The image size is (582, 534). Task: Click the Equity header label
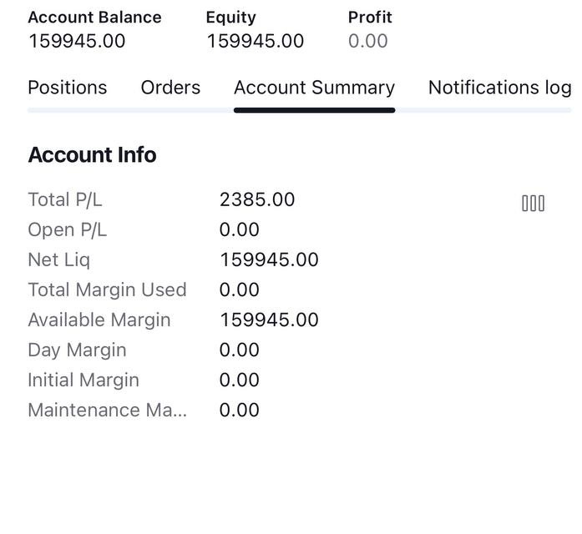230,18
